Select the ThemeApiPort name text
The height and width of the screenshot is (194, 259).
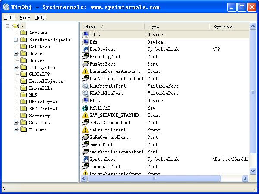click(x=105, y=166)
